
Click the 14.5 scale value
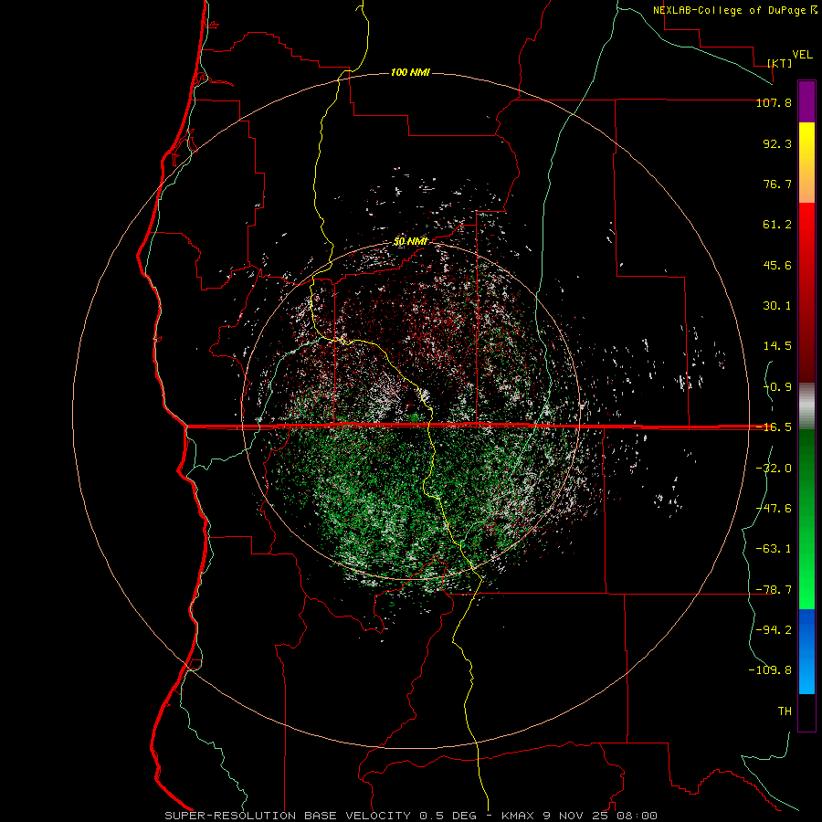point(777,346)
